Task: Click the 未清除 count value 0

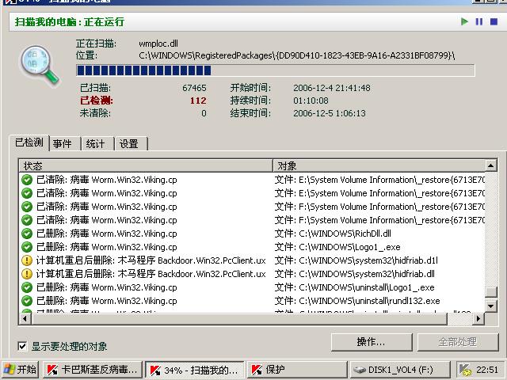Action: point(204,113)
